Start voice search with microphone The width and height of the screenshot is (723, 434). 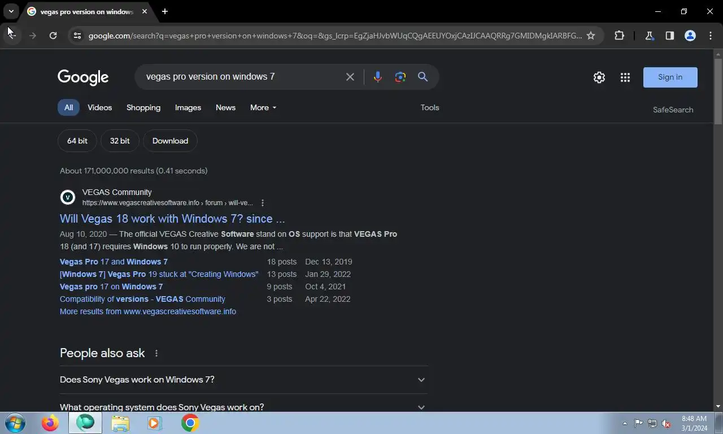(378, 77)
